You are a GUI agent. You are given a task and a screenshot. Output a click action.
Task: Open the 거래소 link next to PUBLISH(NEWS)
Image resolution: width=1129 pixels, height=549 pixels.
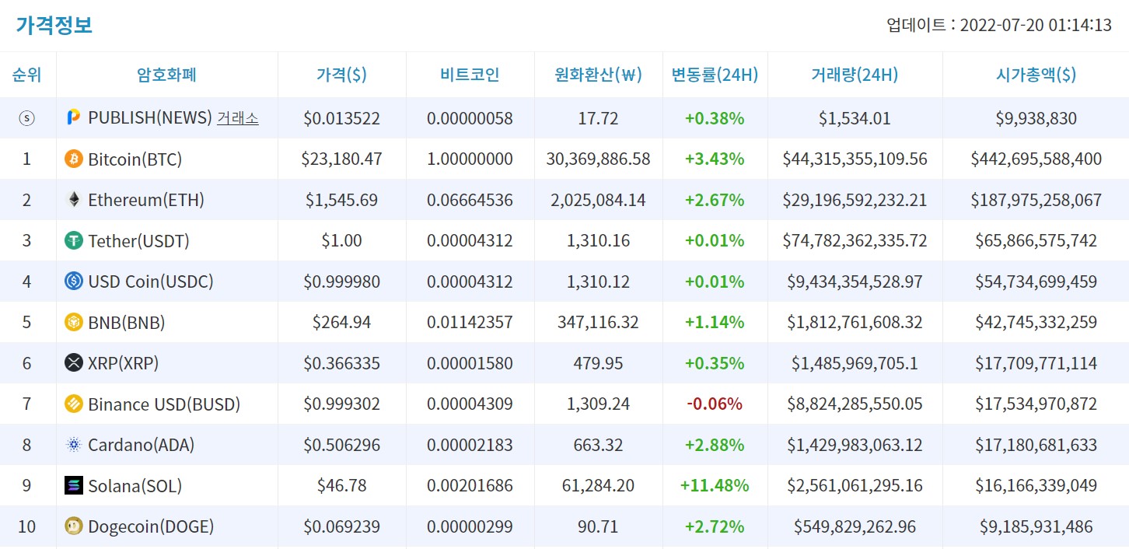tap(238, 117)
